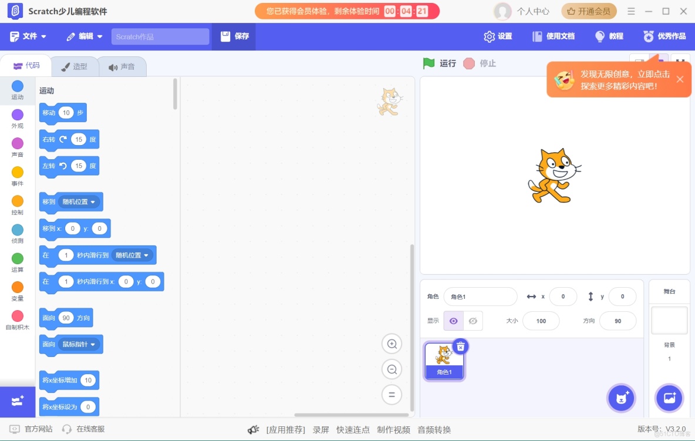This screenshot has height=441, width=695.
Task: Open the extensions panel via bottom-left icon
Action: click(x=17, y=402)
